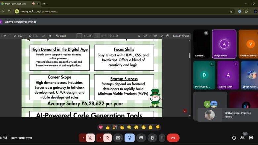Show the participants list
The width and height of the screenshot is (258, 145).
click(243, 138)
